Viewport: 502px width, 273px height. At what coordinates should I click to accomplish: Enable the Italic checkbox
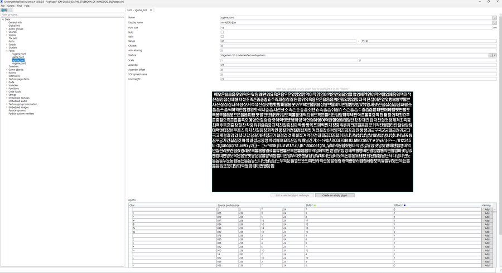coord(222,37)
